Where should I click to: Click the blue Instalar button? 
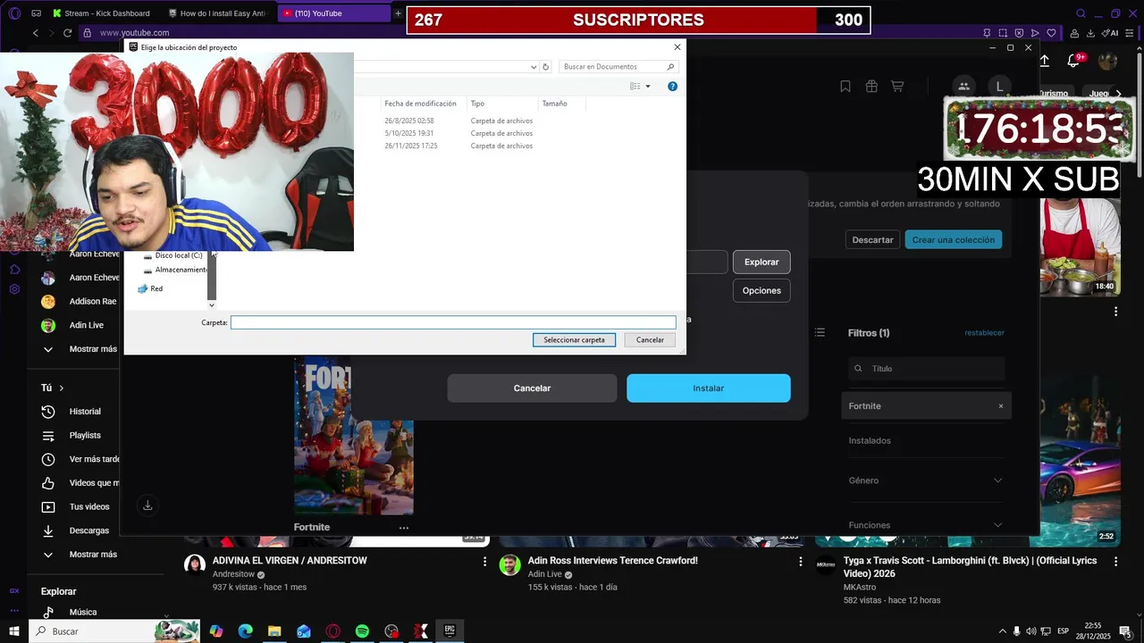[x=709, y=388]
